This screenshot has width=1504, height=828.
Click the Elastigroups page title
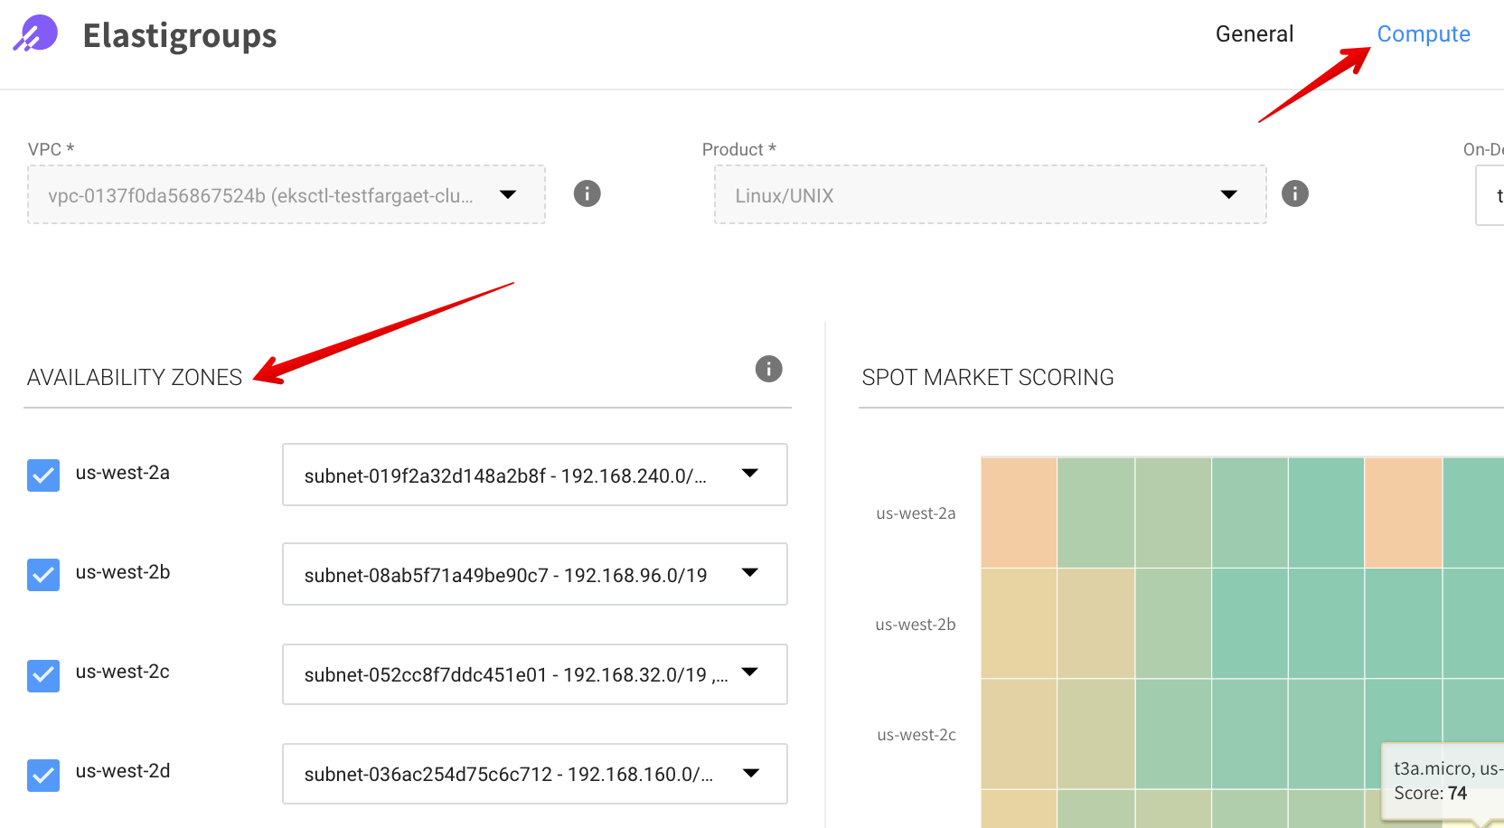(x=180, y=36)
